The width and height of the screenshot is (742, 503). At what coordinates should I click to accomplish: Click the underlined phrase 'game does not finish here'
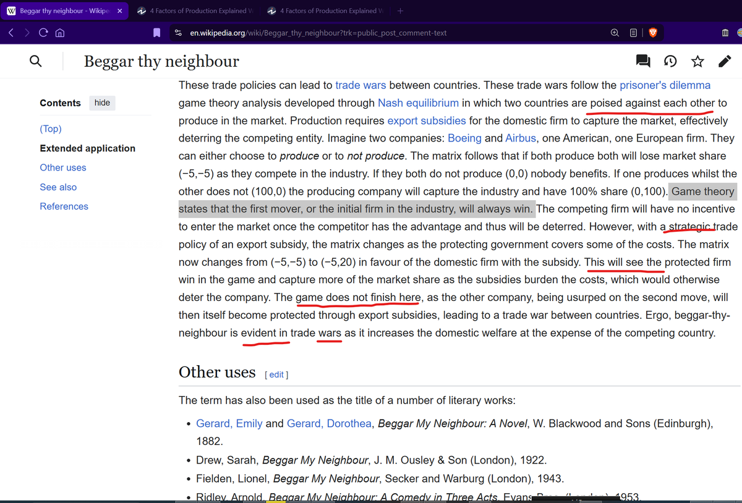point(359,297)
